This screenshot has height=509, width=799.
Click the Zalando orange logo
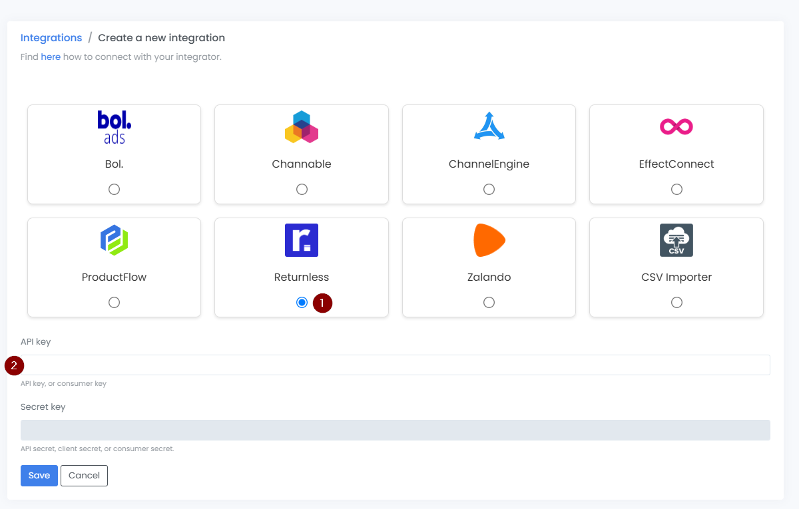tap(489, 240)
